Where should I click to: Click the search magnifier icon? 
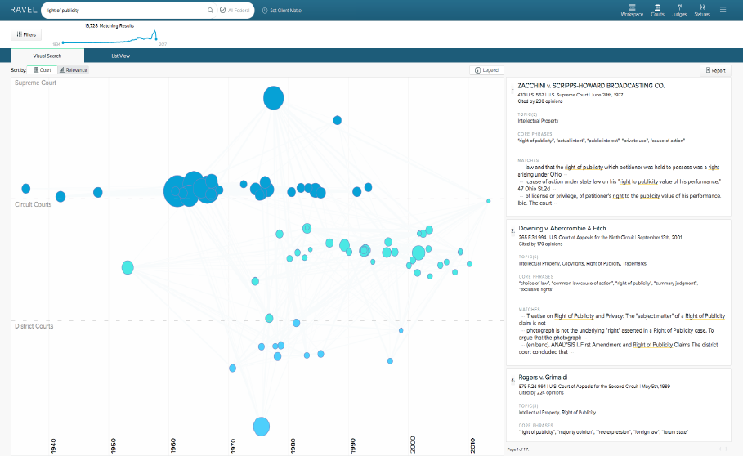click(210, 10)
